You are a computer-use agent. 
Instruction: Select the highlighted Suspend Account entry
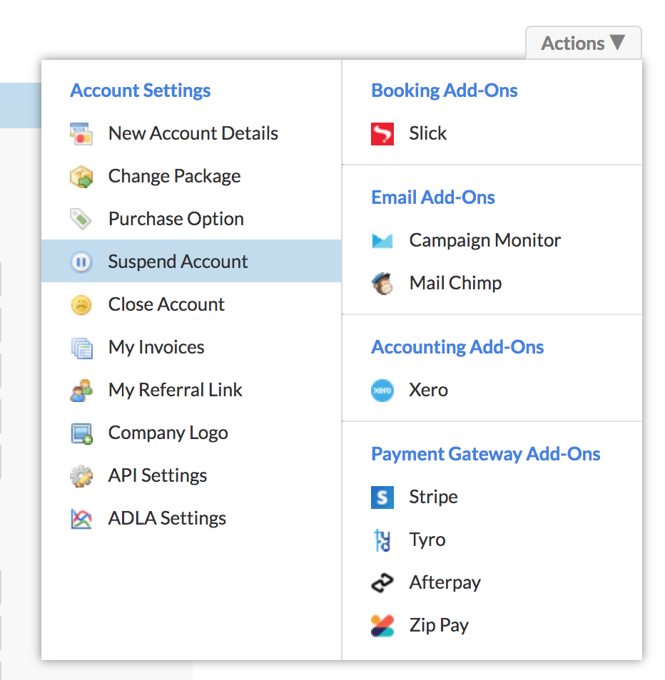pyautogui.click(x=191, y=262)
